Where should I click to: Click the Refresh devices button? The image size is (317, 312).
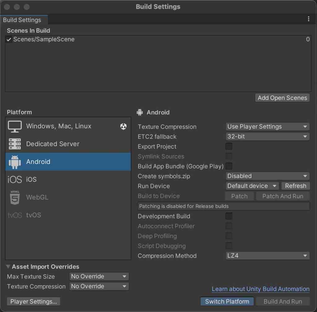click(x=296, y=186)
